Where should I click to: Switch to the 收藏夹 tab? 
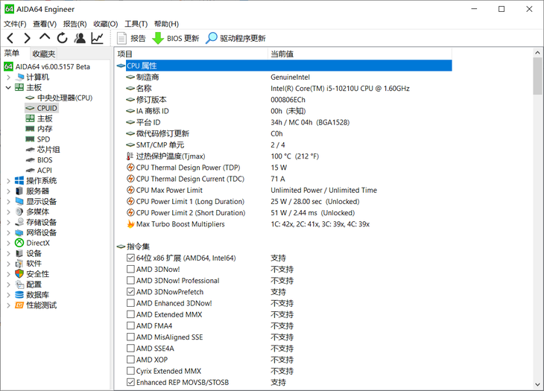point(43,54)
